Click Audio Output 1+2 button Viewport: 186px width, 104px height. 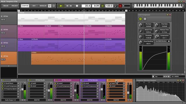click(x=10, y=100)
